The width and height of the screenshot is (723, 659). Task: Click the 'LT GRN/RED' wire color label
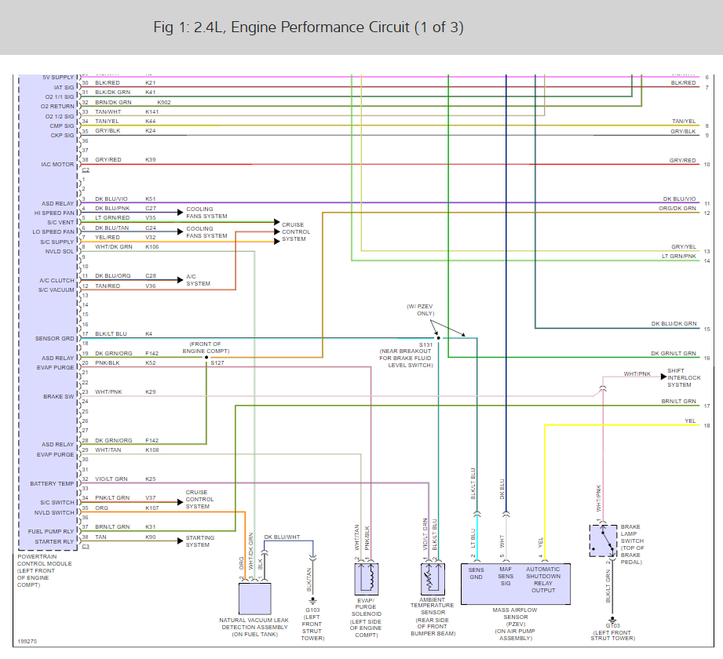pos(112,218)
